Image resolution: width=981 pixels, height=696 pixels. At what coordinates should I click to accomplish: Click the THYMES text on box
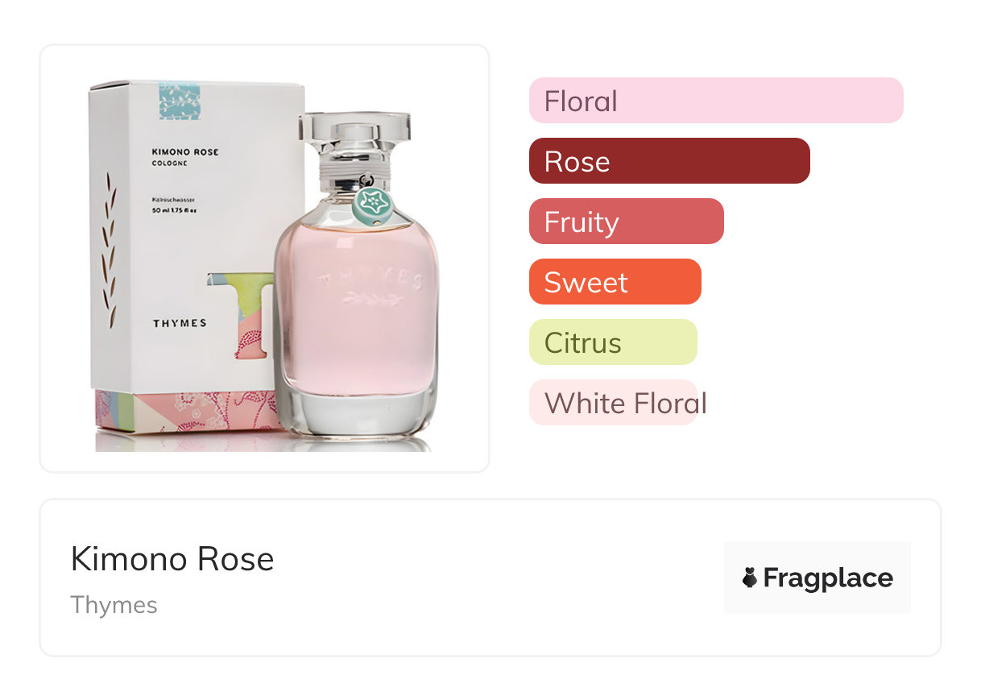coord(180,323)
